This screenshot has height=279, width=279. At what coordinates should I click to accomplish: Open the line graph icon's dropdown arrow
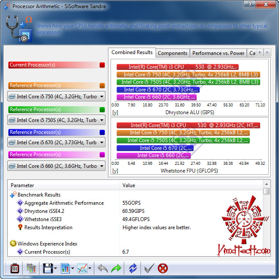coord(90,268)
